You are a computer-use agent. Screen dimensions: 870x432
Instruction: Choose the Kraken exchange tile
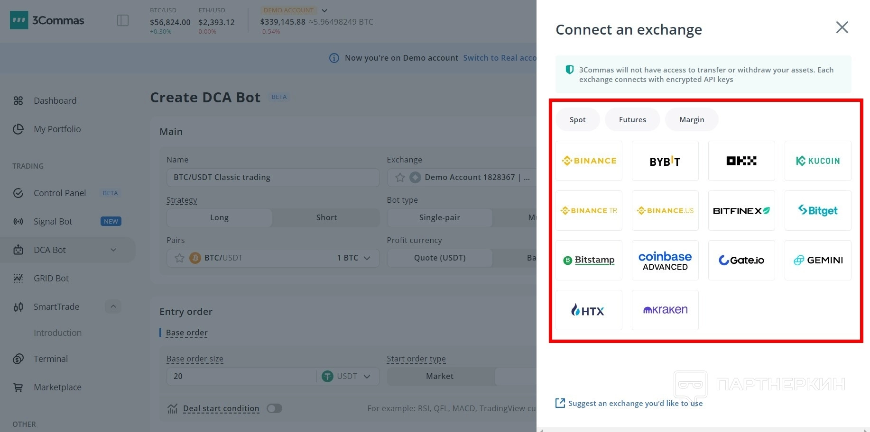pyautogui.click(x=665, y=310)
